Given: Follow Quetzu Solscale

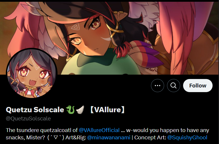Looking at the screenshot, I should coord(198,85).
